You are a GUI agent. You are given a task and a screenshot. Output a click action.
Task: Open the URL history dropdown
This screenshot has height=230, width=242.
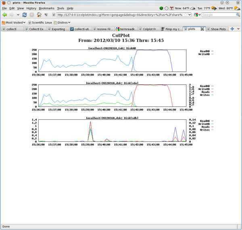190,15
